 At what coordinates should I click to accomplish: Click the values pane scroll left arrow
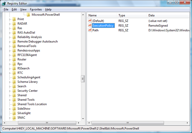point(89,123)
